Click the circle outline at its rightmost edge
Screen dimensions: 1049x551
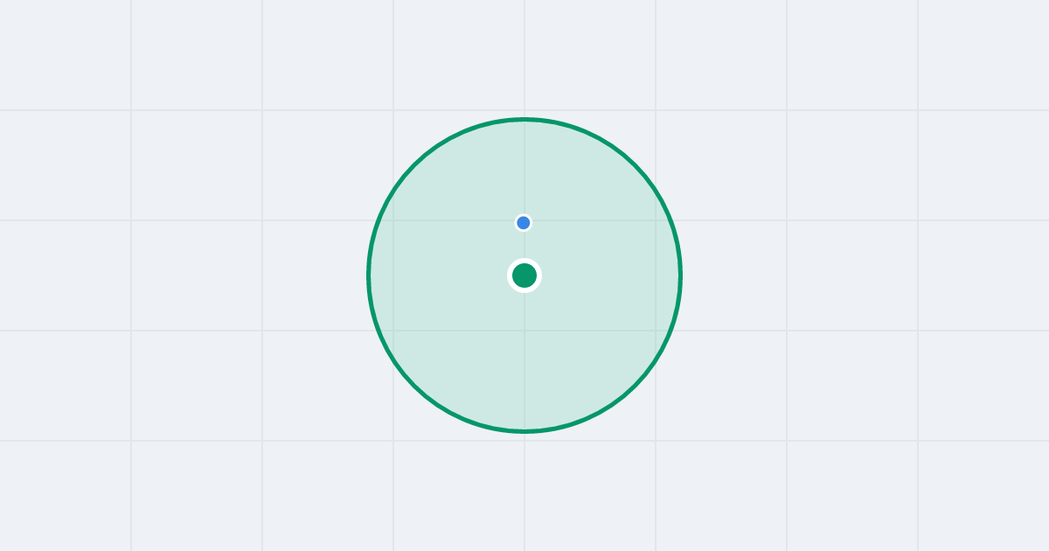[680, 275]
